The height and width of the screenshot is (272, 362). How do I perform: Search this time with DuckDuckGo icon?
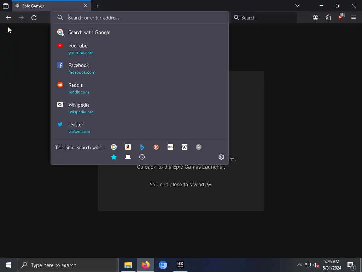156,147
